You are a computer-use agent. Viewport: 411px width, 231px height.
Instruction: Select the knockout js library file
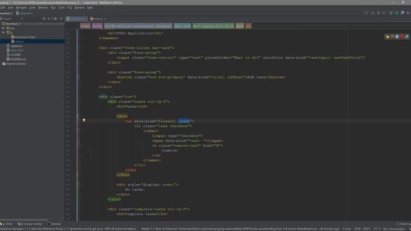click(23, 37)
